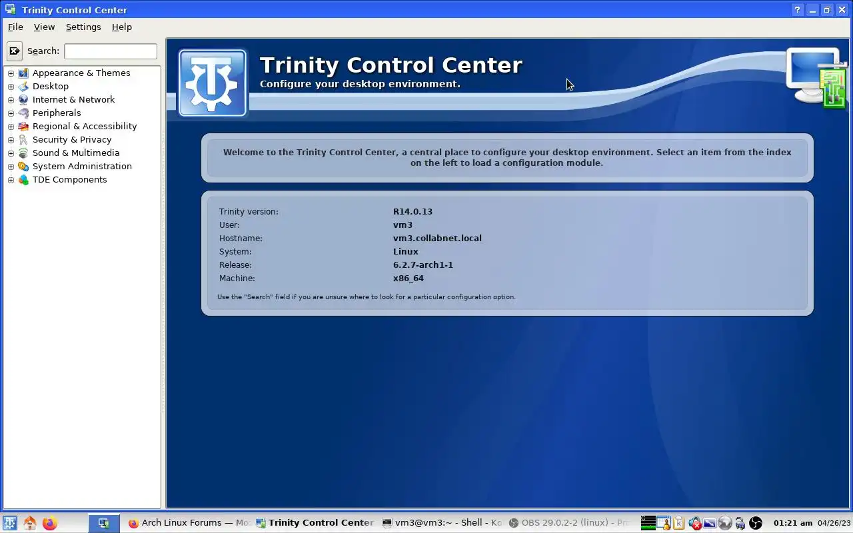Viewport: 853px width, 533px height.
Task: Open the TDE start menu button
Action: [9, 523]
